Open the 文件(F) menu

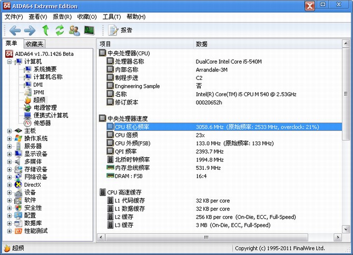click(14, 17)
